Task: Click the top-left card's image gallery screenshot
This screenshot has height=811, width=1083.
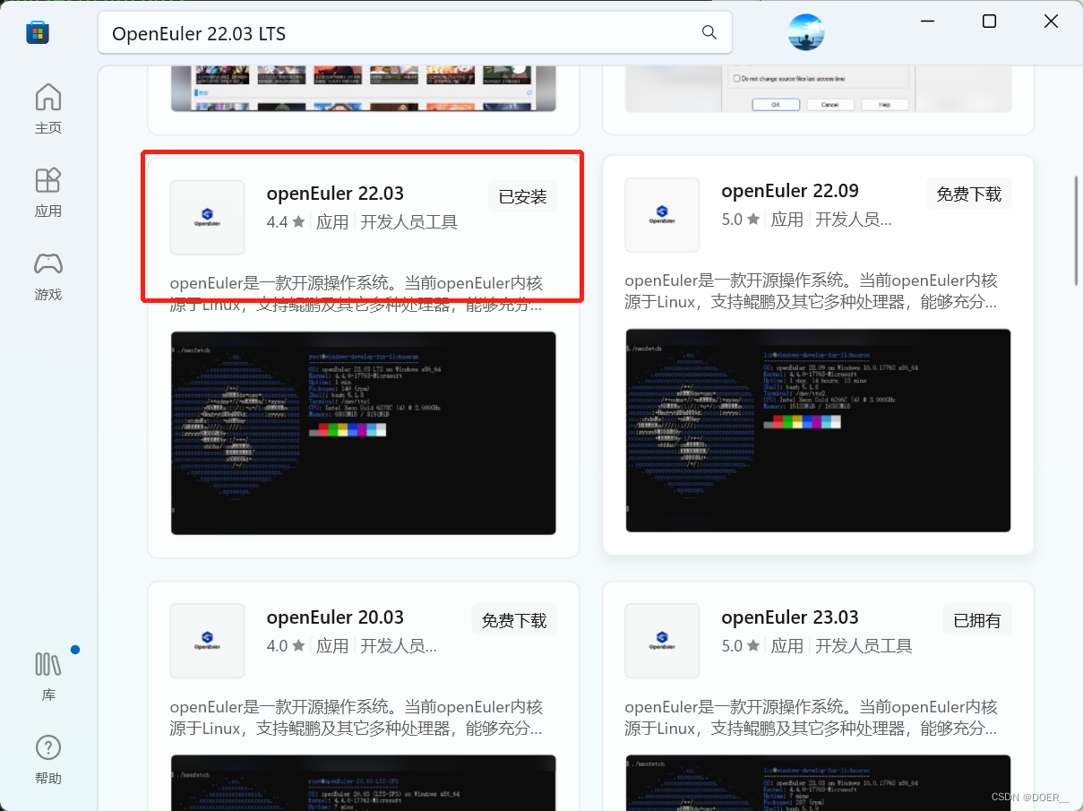Action: point(363,88)
